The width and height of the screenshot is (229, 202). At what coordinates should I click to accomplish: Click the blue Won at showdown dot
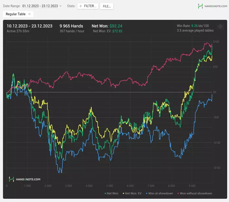pos(146,193)
